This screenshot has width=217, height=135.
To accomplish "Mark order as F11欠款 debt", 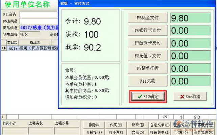I will click(x=148, y=81).
